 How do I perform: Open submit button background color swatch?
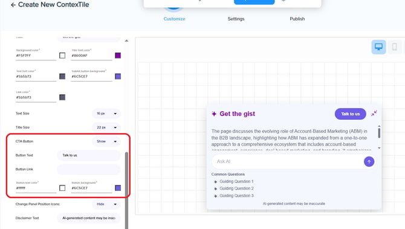tap(118, 76)
